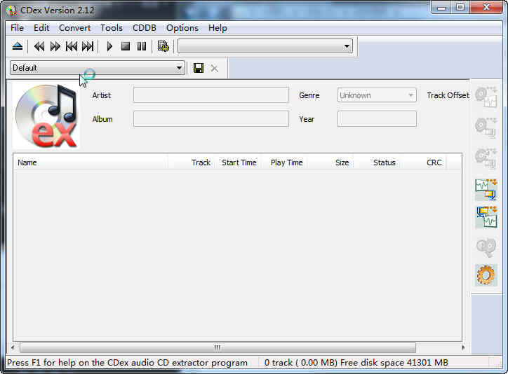
Task: Click the skip forward (fast-forward) button
Action: click(x=55, y=46)
